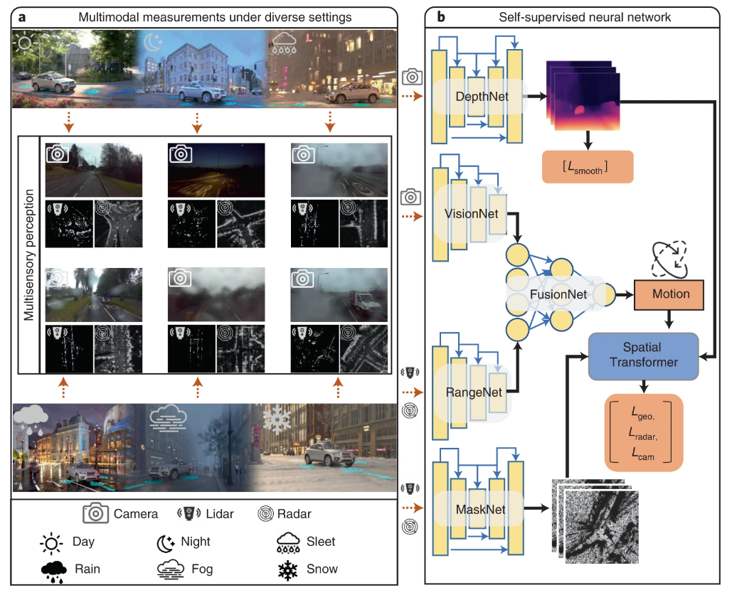This screenshot has width=732, height=595.
Task: Click the VisionNet label
Action: (x=471, y=214)
